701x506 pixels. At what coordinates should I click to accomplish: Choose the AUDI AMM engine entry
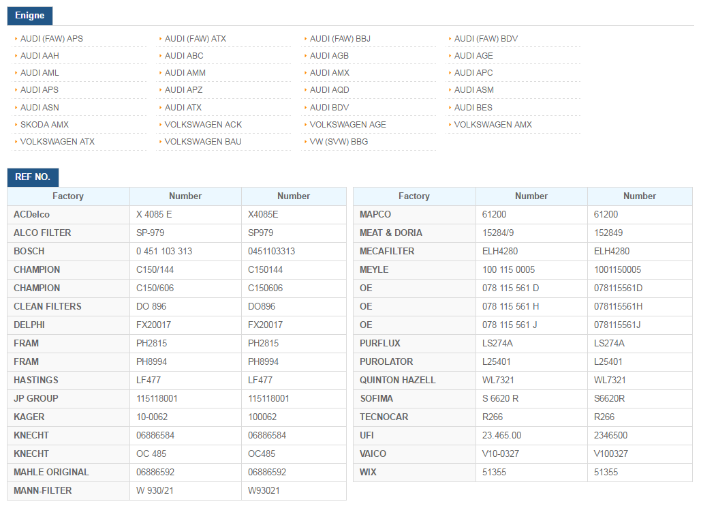click(x=185, y=72)
